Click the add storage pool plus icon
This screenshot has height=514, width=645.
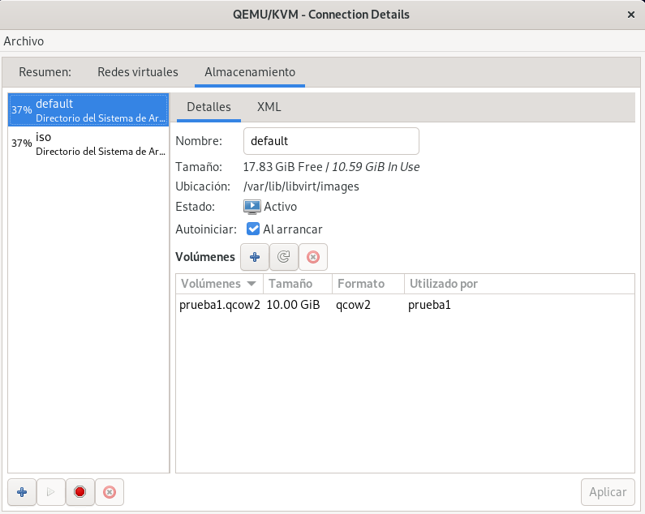click(x=22, y=492)
